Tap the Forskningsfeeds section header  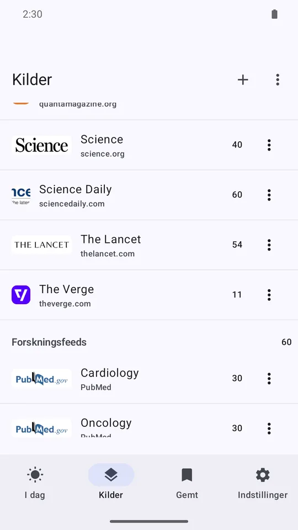click(x=49, y=342)
